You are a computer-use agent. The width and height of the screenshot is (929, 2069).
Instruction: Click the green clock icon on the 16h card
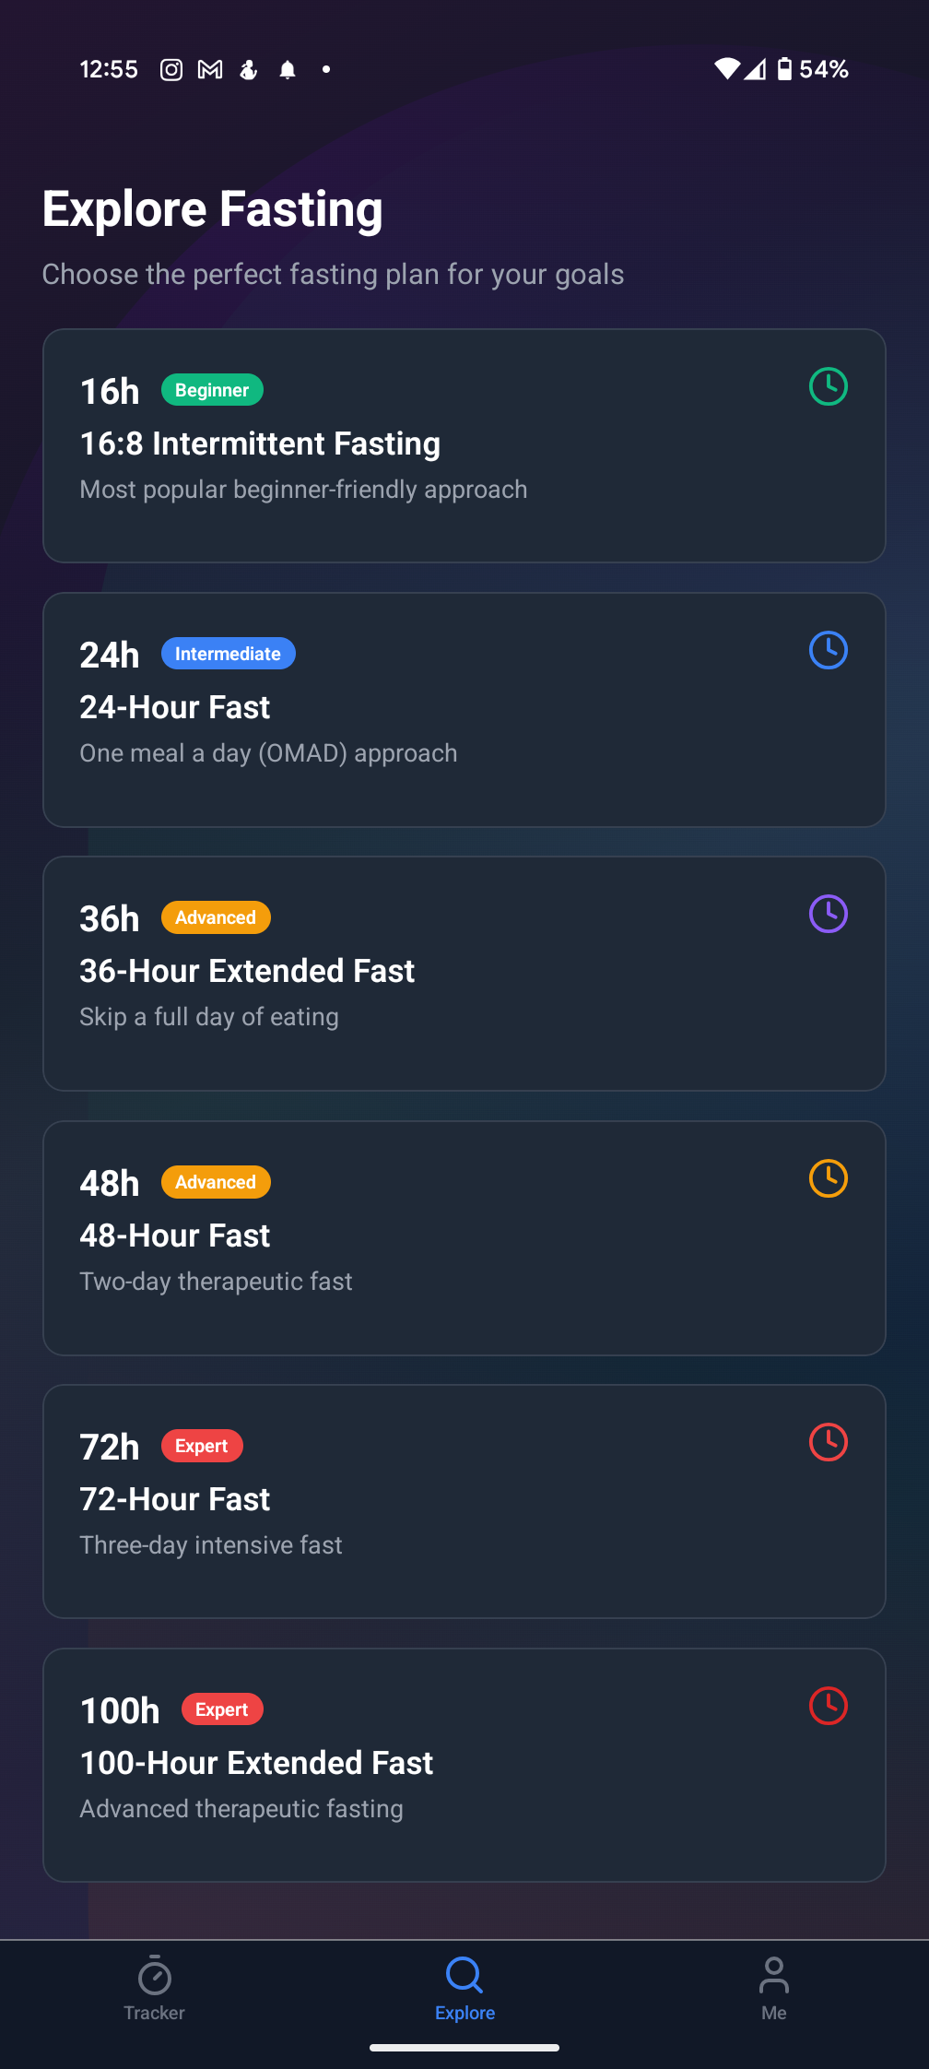click(828, 386)
